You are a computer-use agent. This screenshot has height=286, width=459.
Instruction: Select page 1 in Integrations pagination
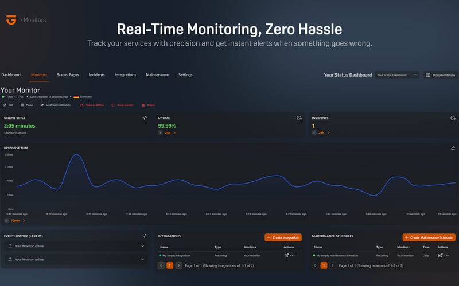170,265
